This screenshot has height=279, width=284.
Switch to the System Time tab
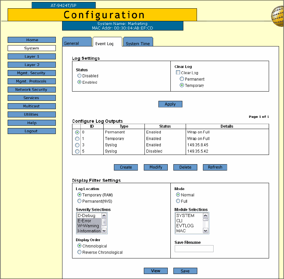[138, 44]
